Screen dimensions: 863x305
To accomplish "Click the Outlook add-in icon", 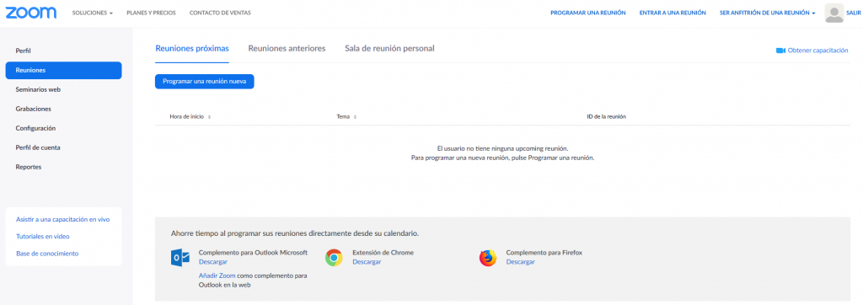I will pyautogui.click(x=180, y=257).
